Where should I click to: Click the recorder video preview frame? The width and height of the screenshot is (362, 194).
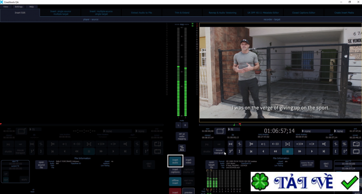point(281,73)
